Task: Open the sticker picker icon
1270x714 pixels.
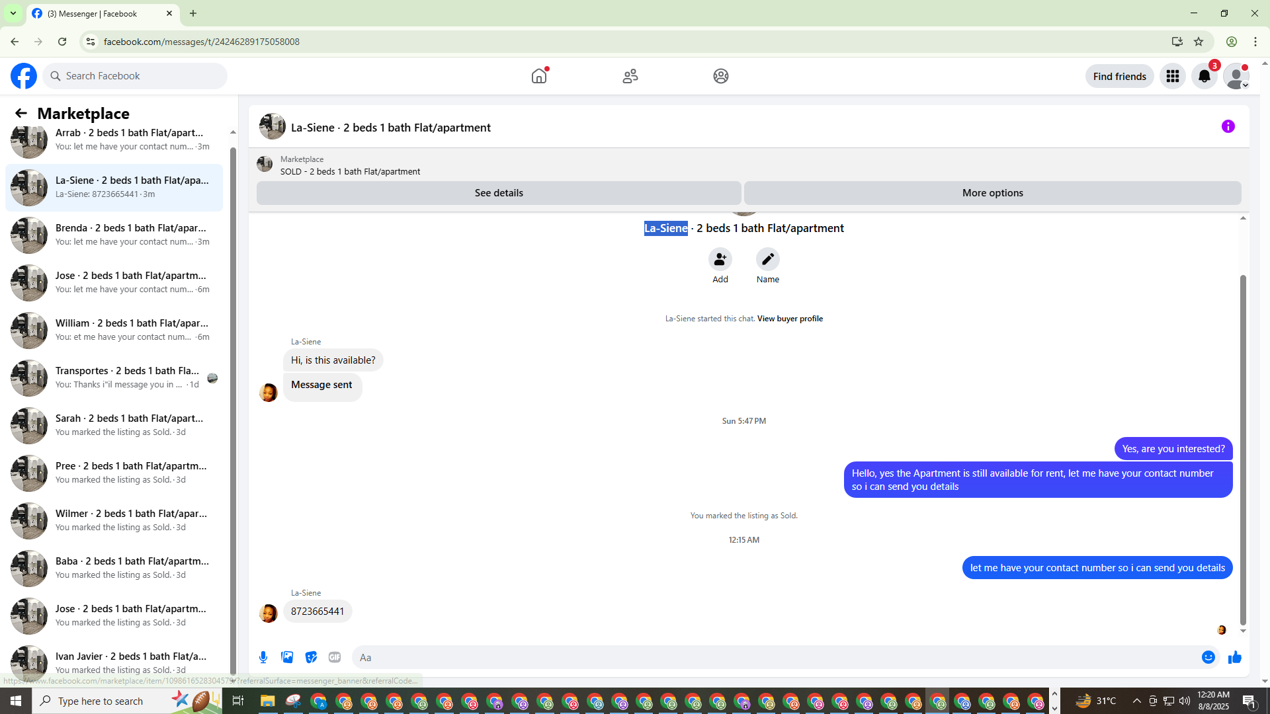Action: pos(311,657)
